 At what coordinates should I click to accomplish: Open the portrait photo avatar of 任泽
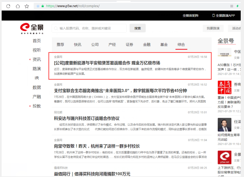[225, 124]
